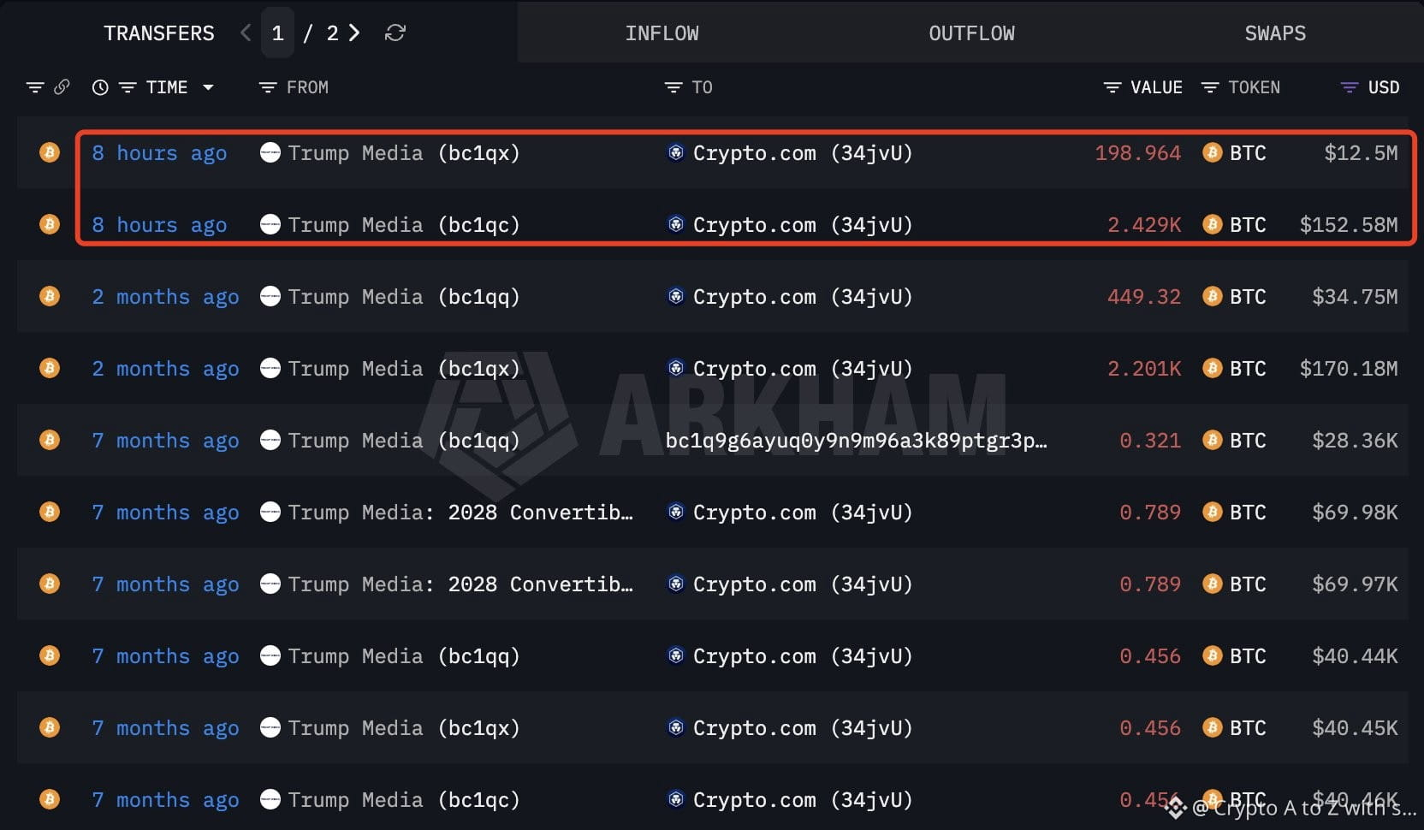The width and height of the screenshot is (1424, 830).
Task: Click Trump Media logo in $34.75M row
Action: pyautogui.click(x=270, y=296)
